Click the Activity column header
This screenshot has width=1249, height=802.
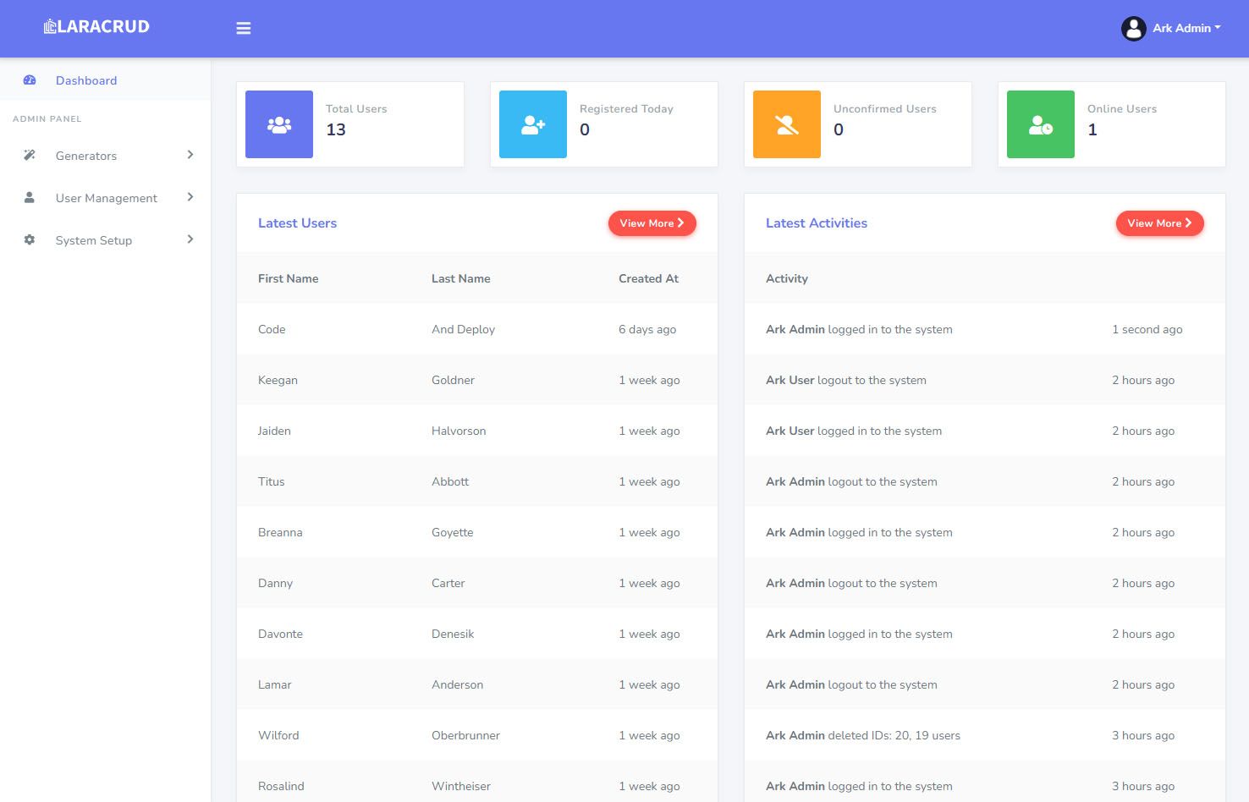787,278
